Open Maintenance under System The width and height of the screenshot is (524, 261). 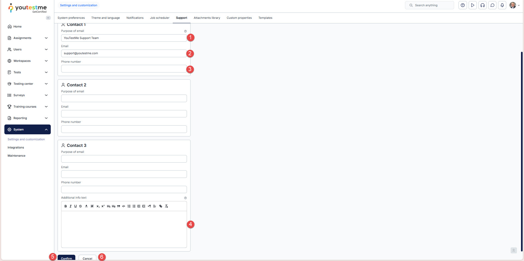click(x=16, y=156)
